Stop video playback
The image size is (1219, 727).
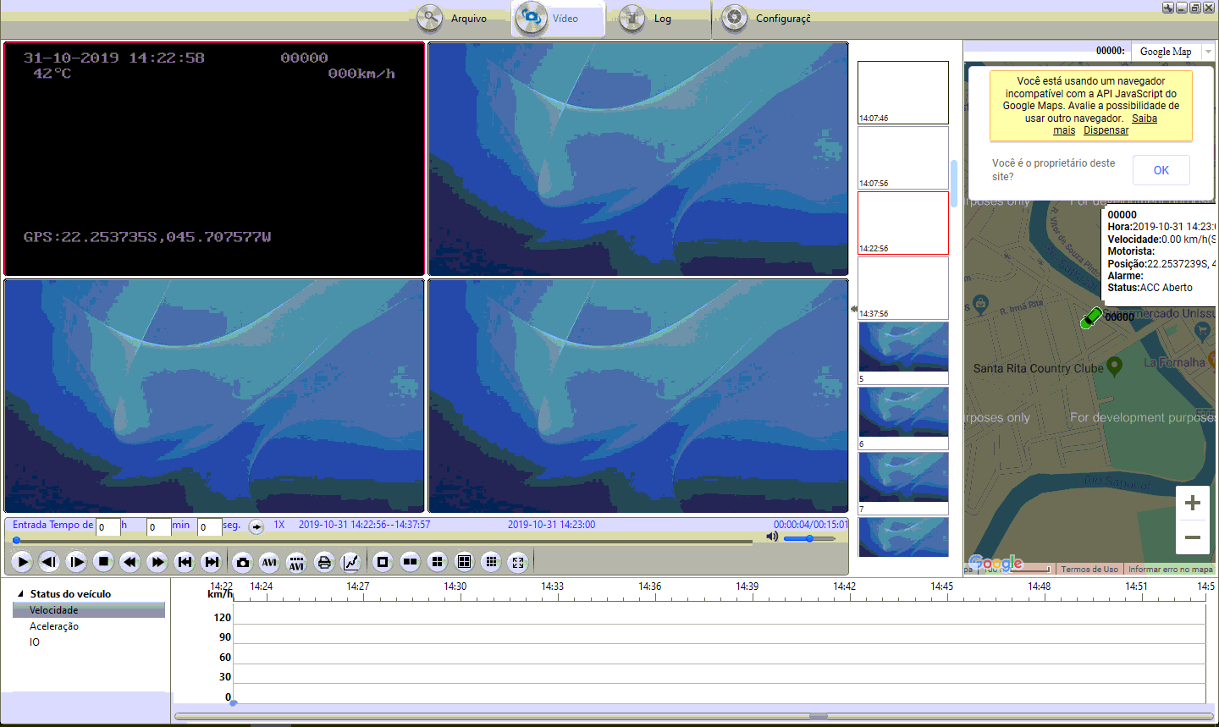103,561
